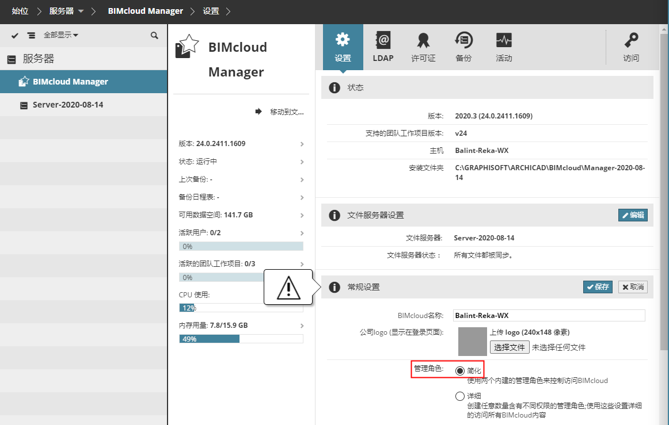Expand the 活跃用户 row chevron
This screenshot has height=425, width=669.
pos(302,233)
